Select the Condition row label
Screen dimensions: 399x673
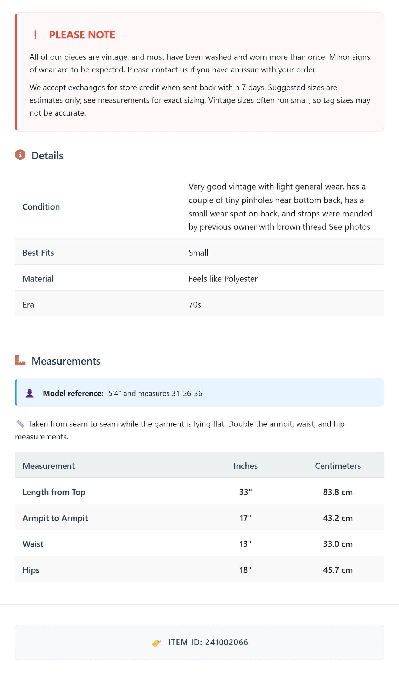coord(41,207)
